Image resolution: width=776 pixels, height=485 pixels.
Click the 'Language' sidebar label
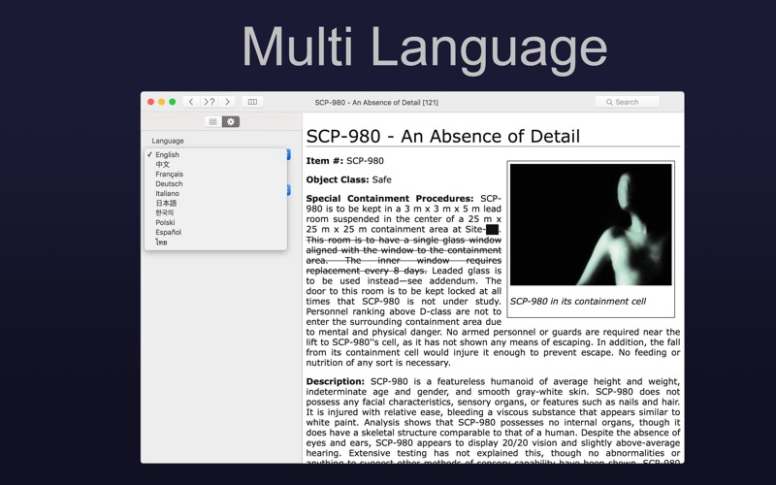tap(168, 141)
